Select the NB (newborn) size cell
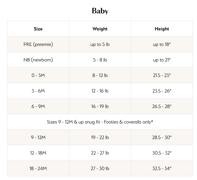This screenshot has width=197, height=180. pos(38,60)
